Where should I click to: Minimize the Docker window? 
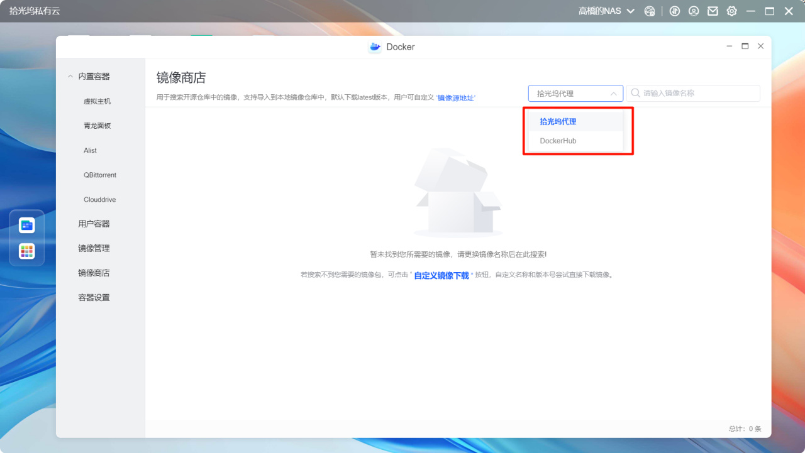coord(730,46)
